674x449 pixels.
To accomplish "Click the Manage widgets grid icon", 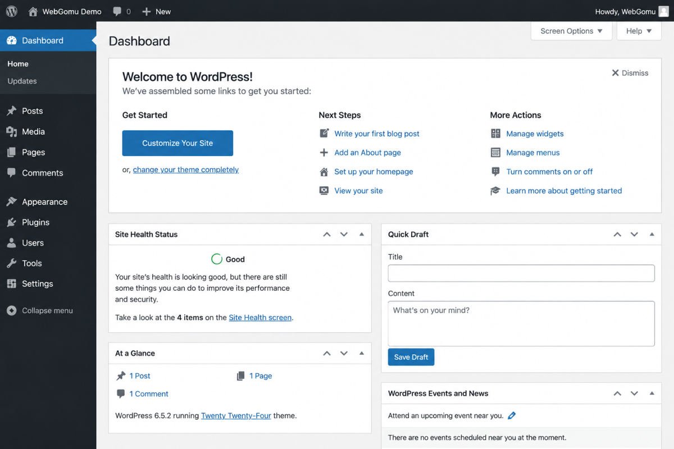I will [x=495, y=134].
